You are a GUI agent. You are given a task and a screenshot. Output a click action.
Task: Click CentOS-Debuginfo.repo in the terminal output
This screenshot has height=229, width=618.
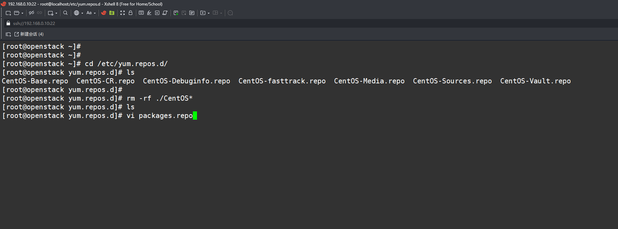pos(187,81)
